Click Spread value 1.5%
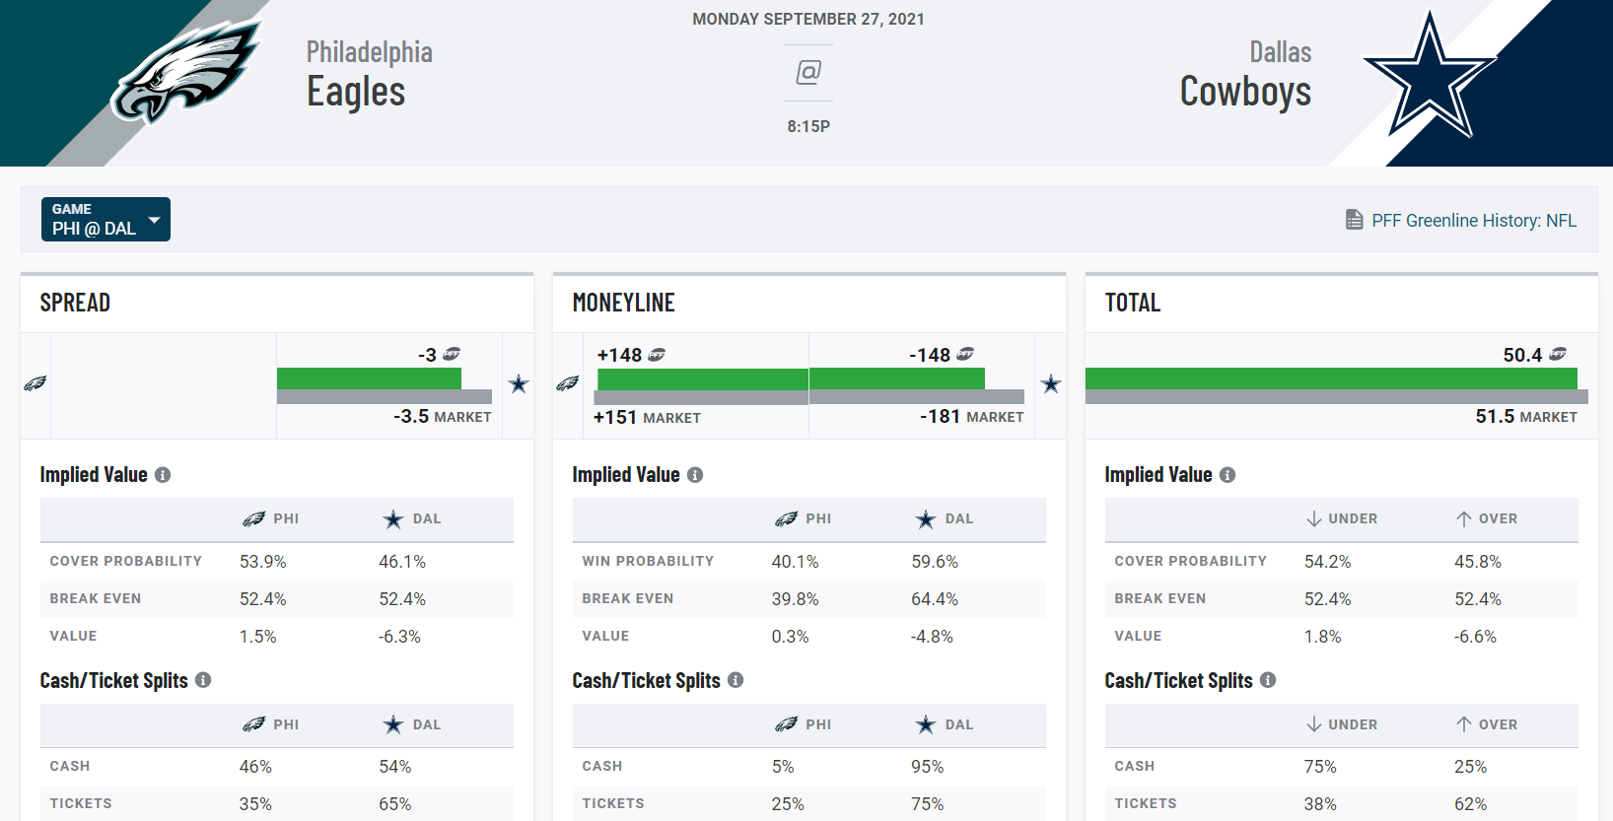Screen dimensions: 1613x821 click(258, 637)
